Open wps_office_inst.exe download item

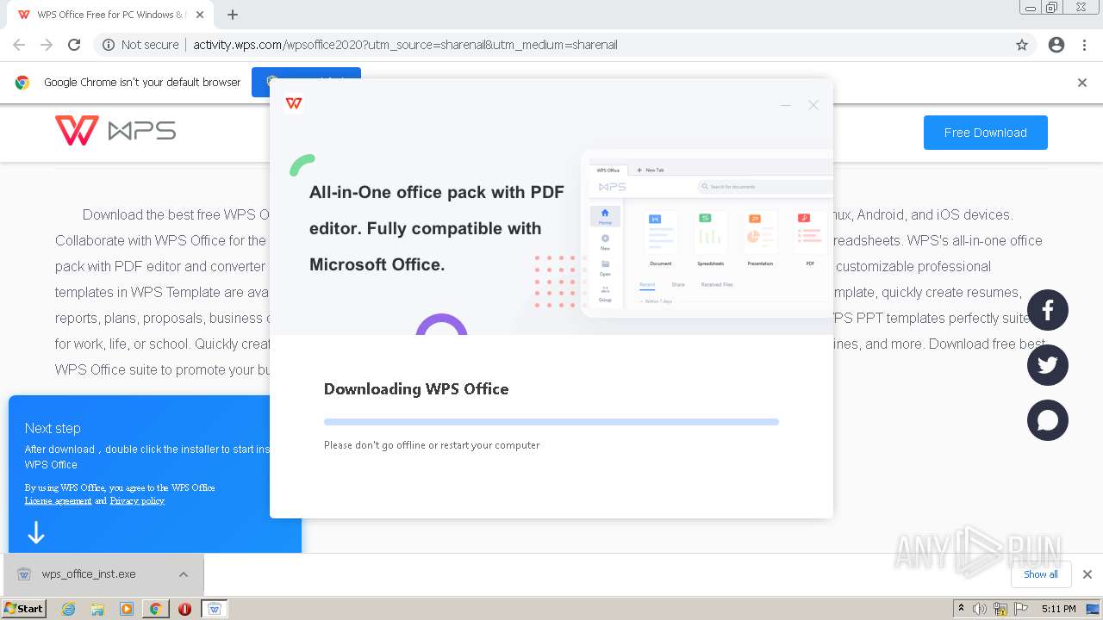(x=89, y=574)
